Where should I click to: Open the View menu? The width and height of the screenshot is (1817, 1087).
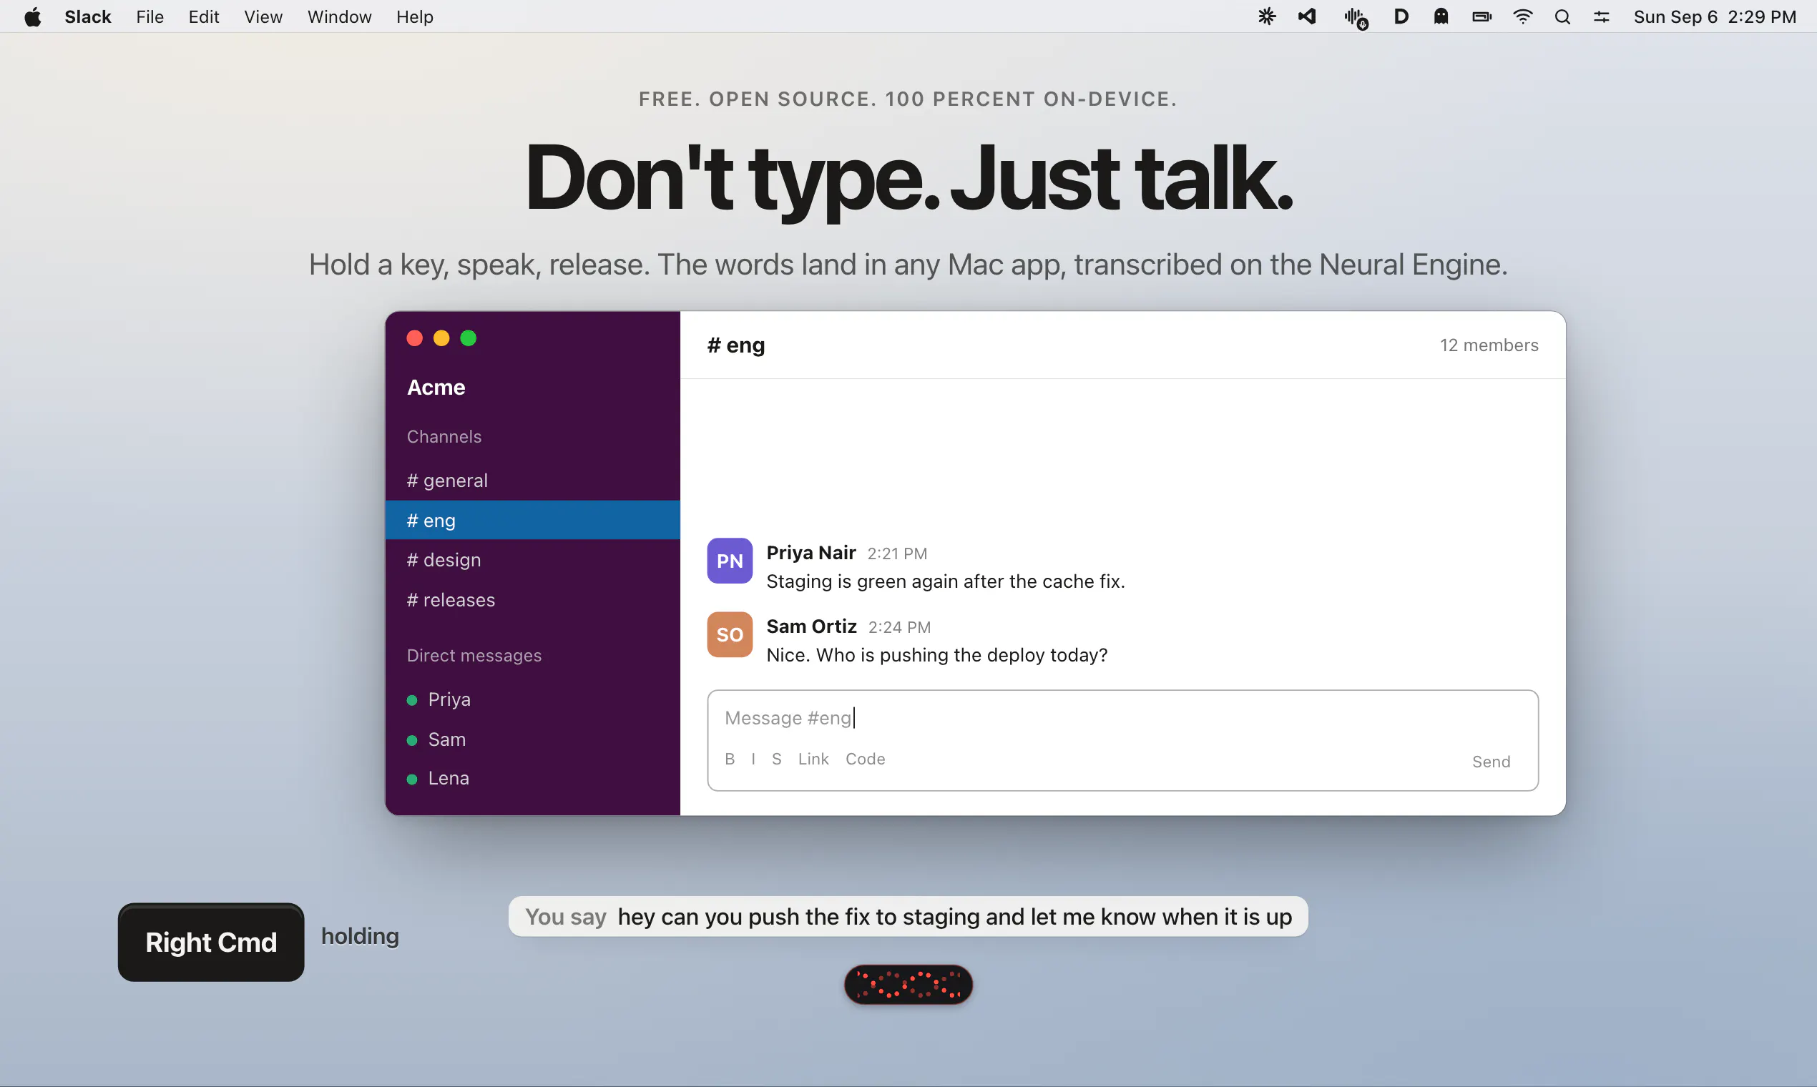(x=263, y=16)
